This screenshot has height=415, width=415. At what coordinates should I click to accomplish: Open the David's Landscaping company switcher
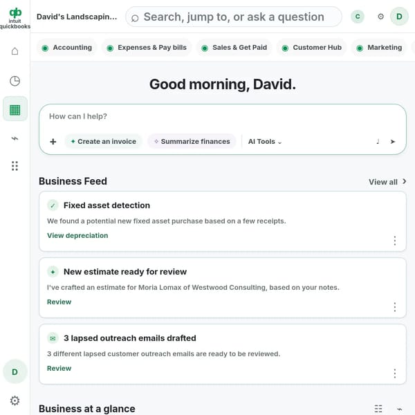tap(77, 17)
